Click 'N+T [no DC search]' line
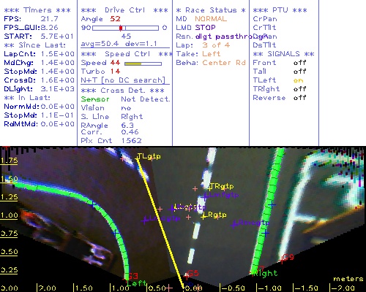366x292 pixels. (x=123, y=80)
